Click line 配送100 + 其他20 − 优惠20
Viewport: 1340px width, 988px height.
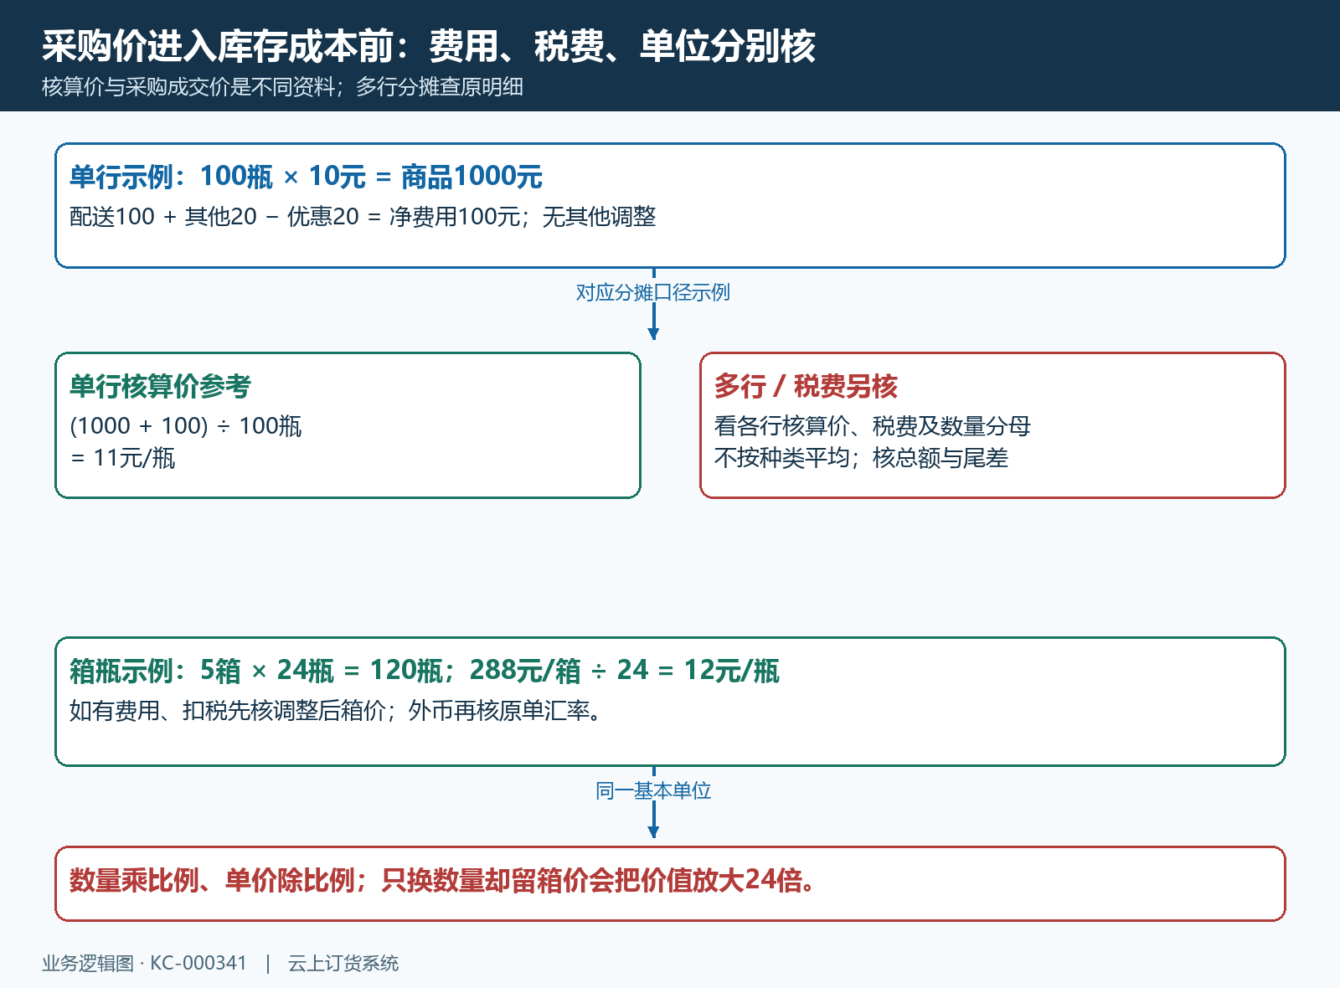point(214,217)
